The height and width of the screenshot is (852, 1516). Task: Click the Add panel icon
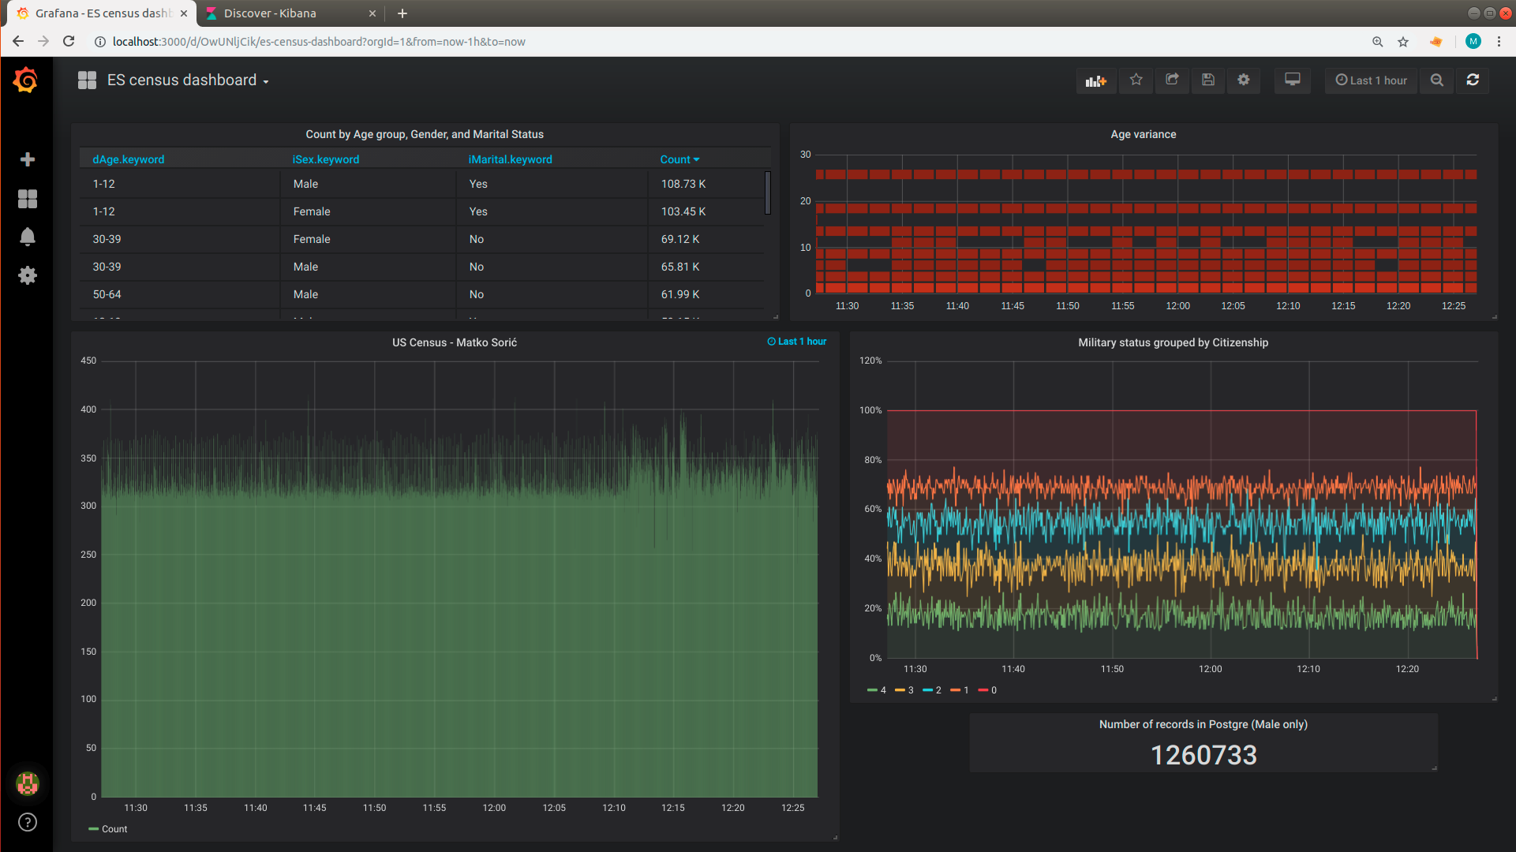click(1096, 80)
